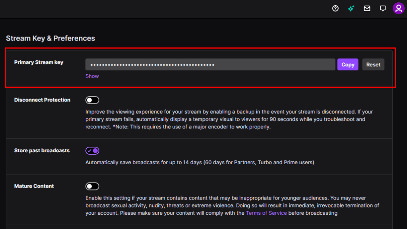Click the teal sparkle AI icon
Viewport: 407px width, 229px height.
click(x=351, y=8)
